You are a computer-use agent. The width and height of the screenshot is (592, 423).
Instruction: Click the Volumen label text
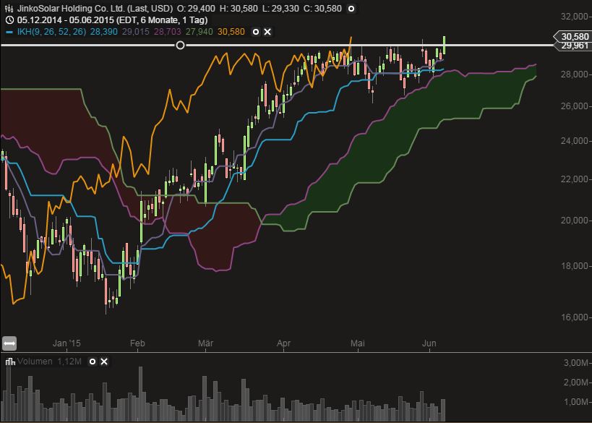pos(35,362)
